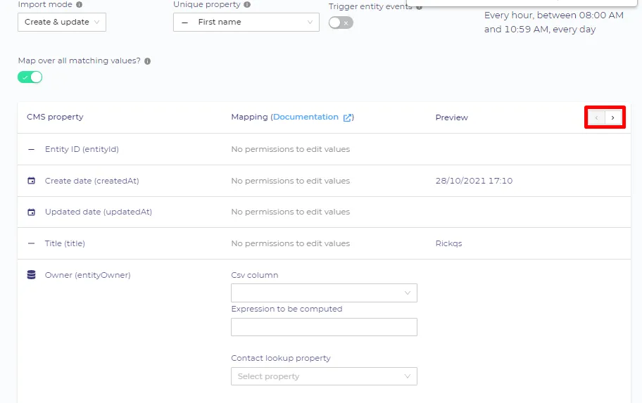Click the Expression to be computed field
Screen dimensions: 642x403
[324, 327]
